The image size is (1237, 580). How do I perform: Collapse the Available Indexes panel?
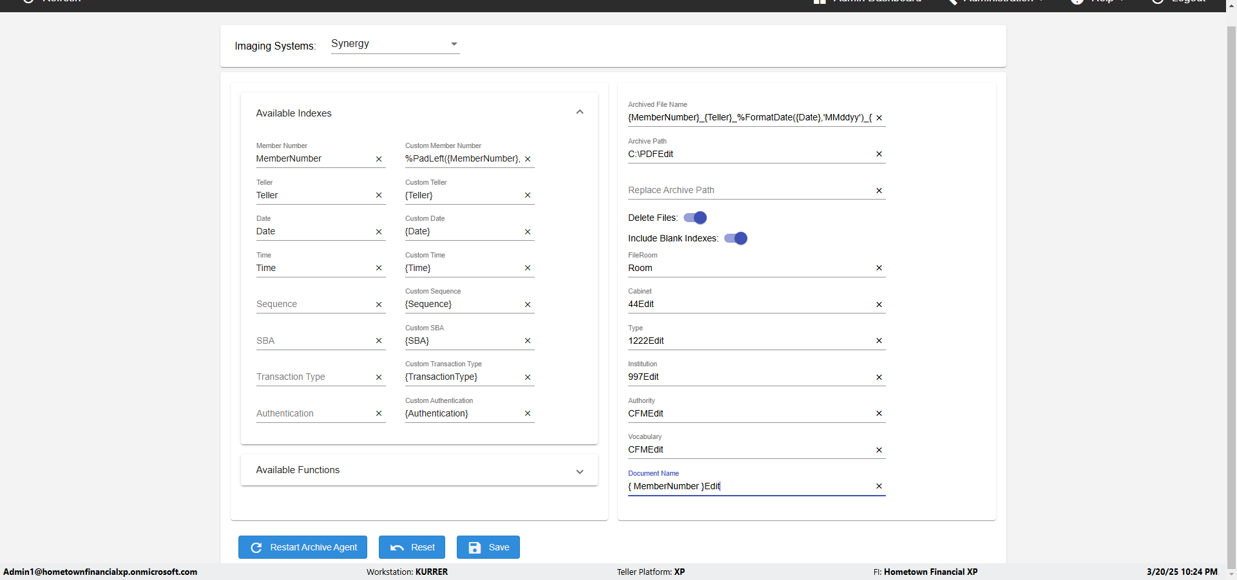[x=579, y=113]
